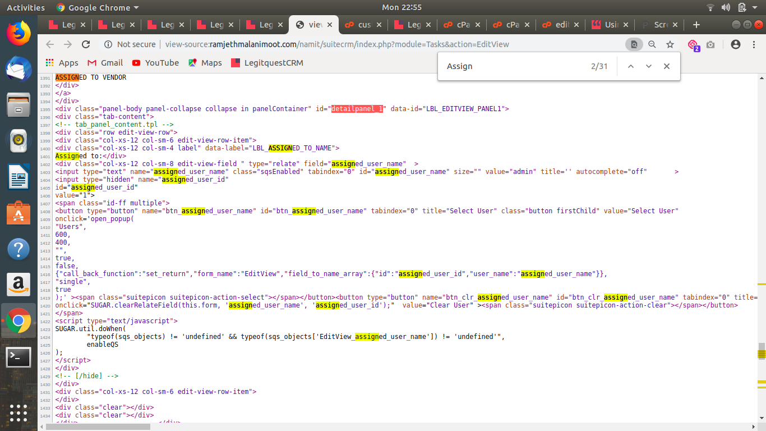The width and height of the screenshot is (766, 431).
Task: Click the address bar URL
Action: pos(337,44)
